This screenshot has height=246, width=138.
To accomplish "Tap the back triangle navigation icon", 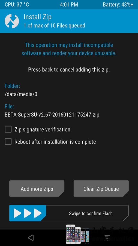I will (31, 238).
